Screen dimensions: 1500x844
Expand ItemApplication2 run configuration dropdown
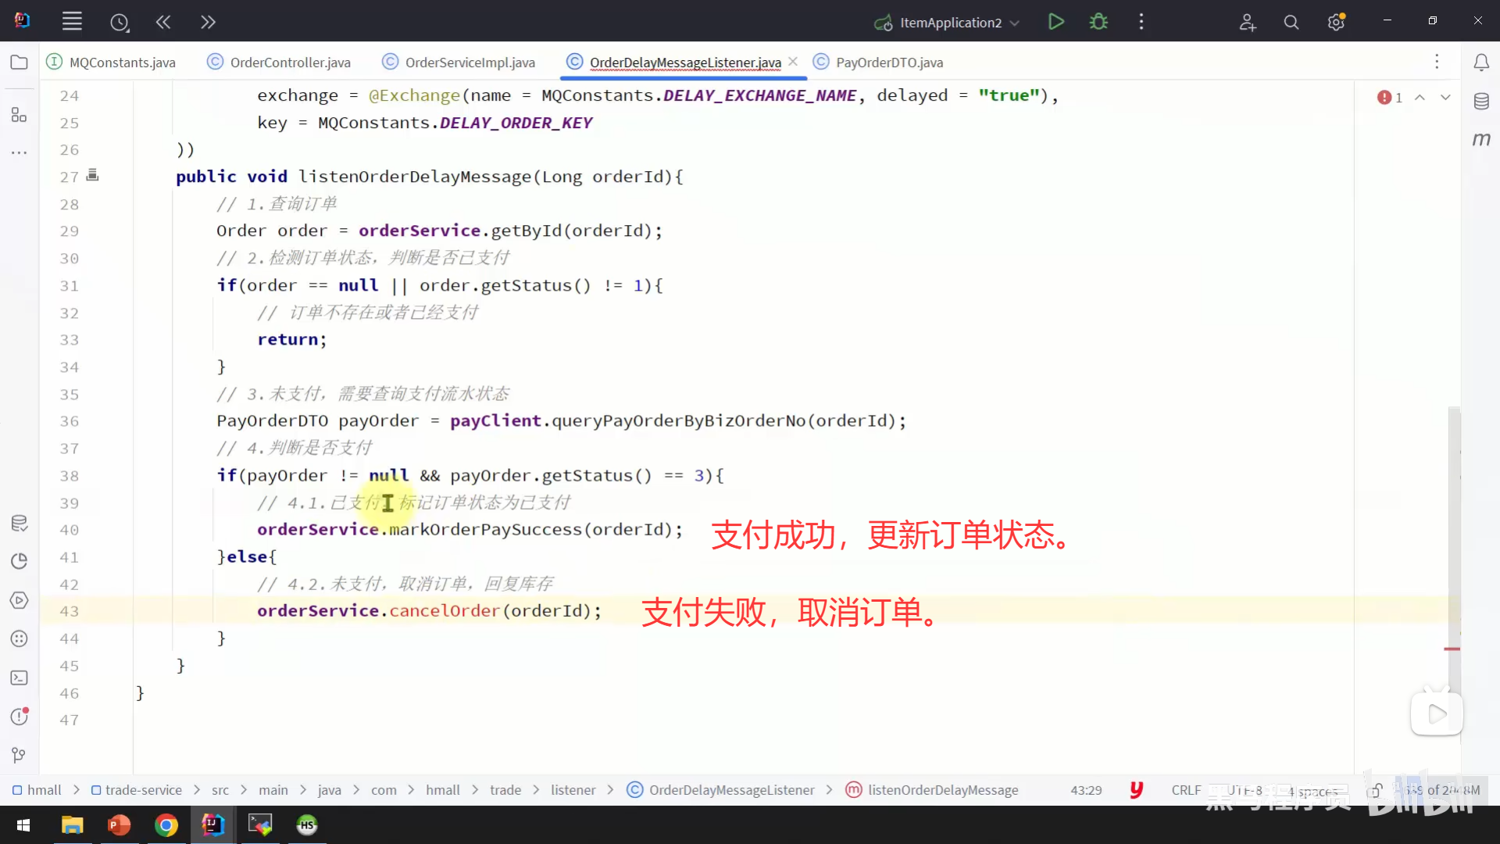coord(1015,23)
